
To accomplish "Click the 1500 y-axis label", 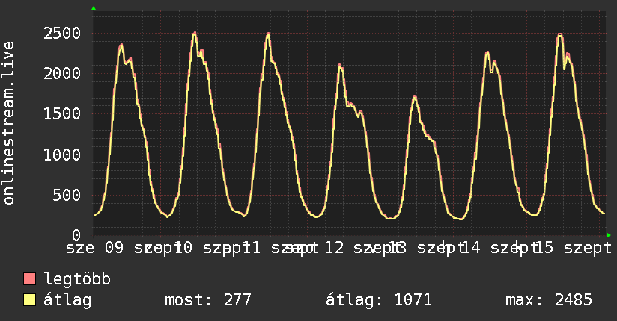I will pos(62,114).
